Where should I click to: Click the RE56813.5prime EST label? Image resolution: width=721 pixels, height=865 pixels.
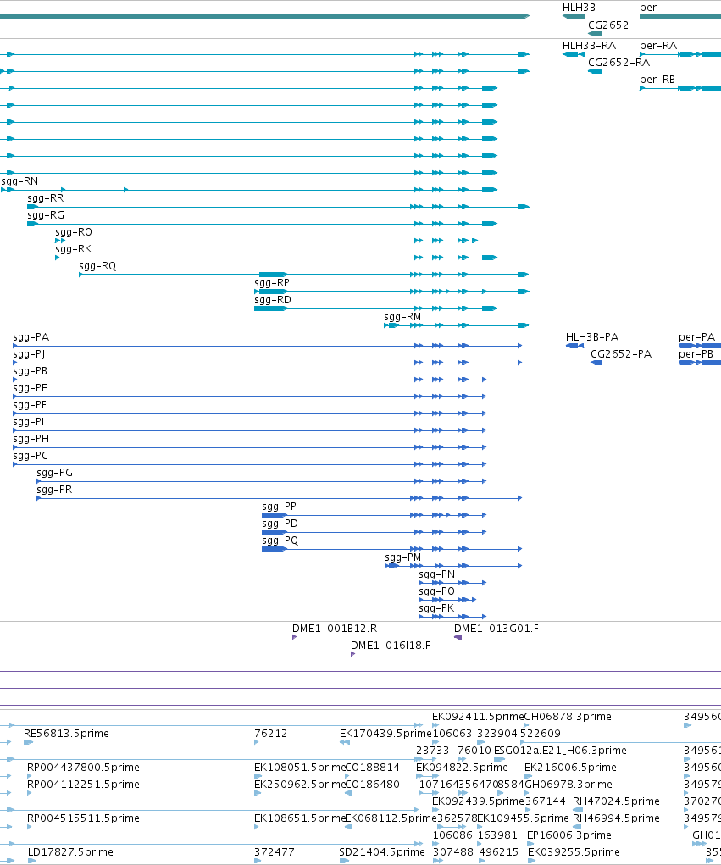click(x=66, y=734)
